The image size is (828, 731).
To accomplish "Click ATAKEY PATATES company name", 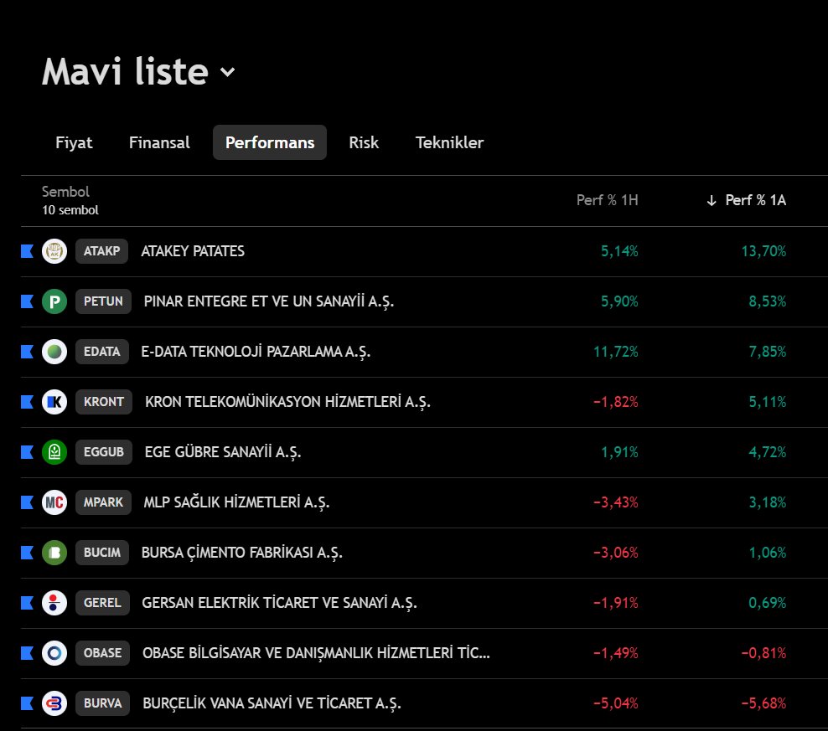I will pos(193,251).
